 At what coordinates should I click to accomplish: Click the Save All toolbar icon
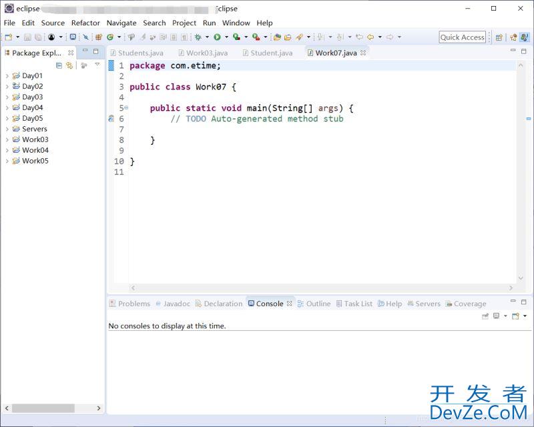38,37
